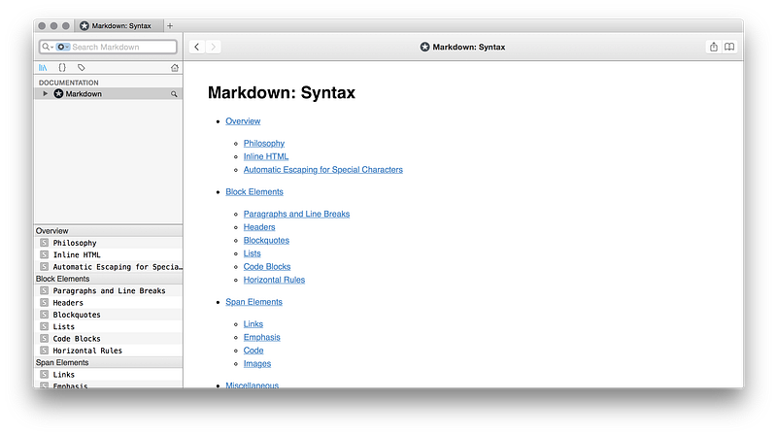Click the Block Elements link in page
This screenshot has width=777, height=436.
tap(254, 191)
